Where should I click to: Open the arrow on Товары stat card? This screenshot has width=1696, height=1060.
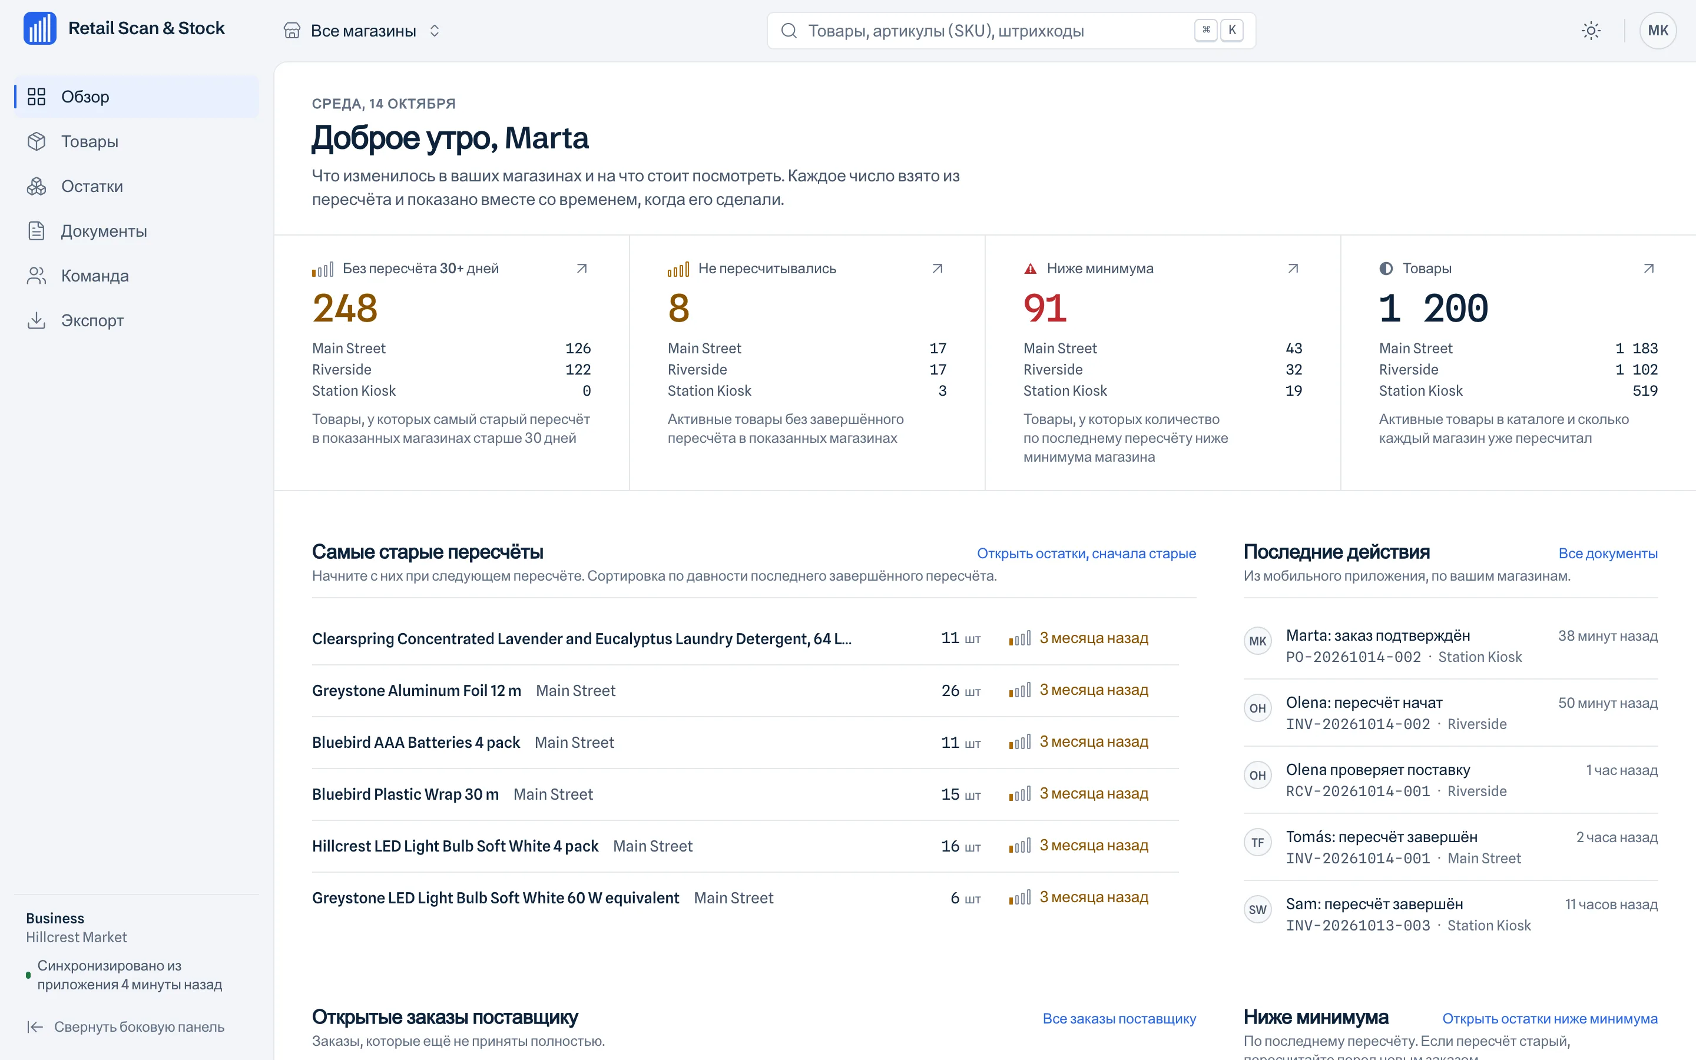[x=1648, y=269]
